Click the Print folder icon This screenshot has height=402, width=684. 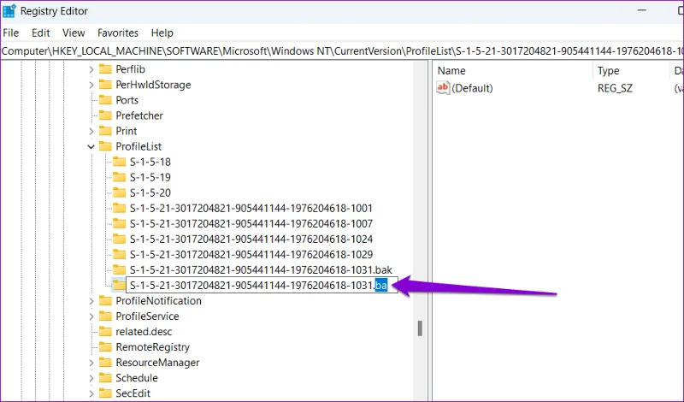click(x=105, y=131)
